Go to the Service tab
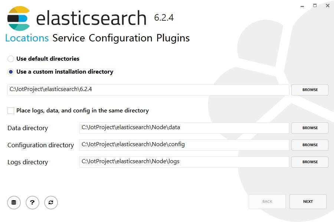The width and height of the screenshot is (334, 222). click(69, 38)
